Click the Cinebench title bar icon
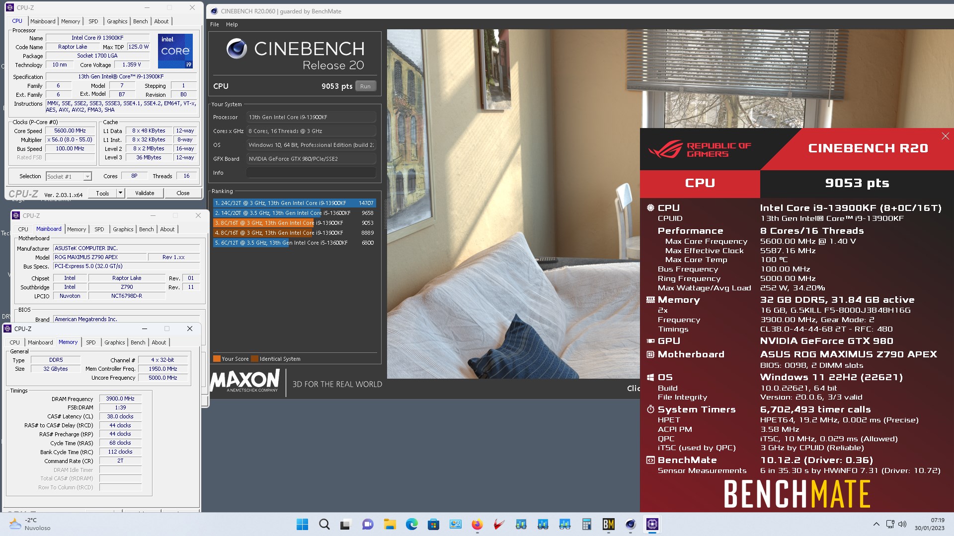The height and width of the screenshot is (536, 954). (x=214, y=11)
